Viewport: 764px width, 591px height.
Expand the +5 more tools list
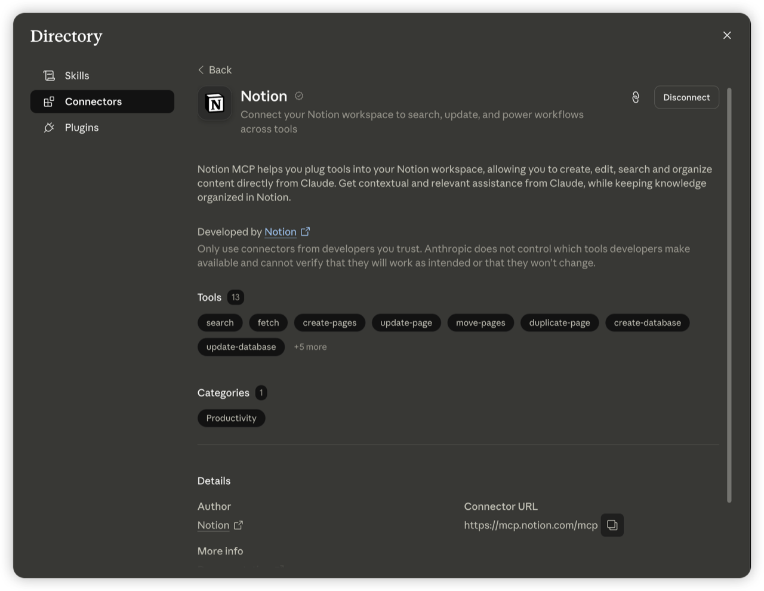click(310, 347)
